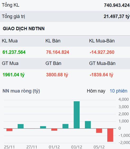Click the 27/11 axis date label
The image size is (130, 149).
pos(32,147)
